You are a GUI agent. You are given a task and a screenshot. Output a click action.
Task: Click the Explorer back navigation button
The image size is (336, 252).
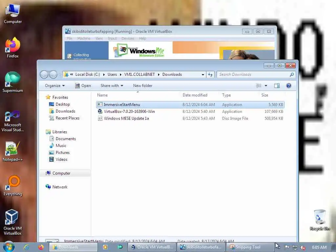coord(44,74)
